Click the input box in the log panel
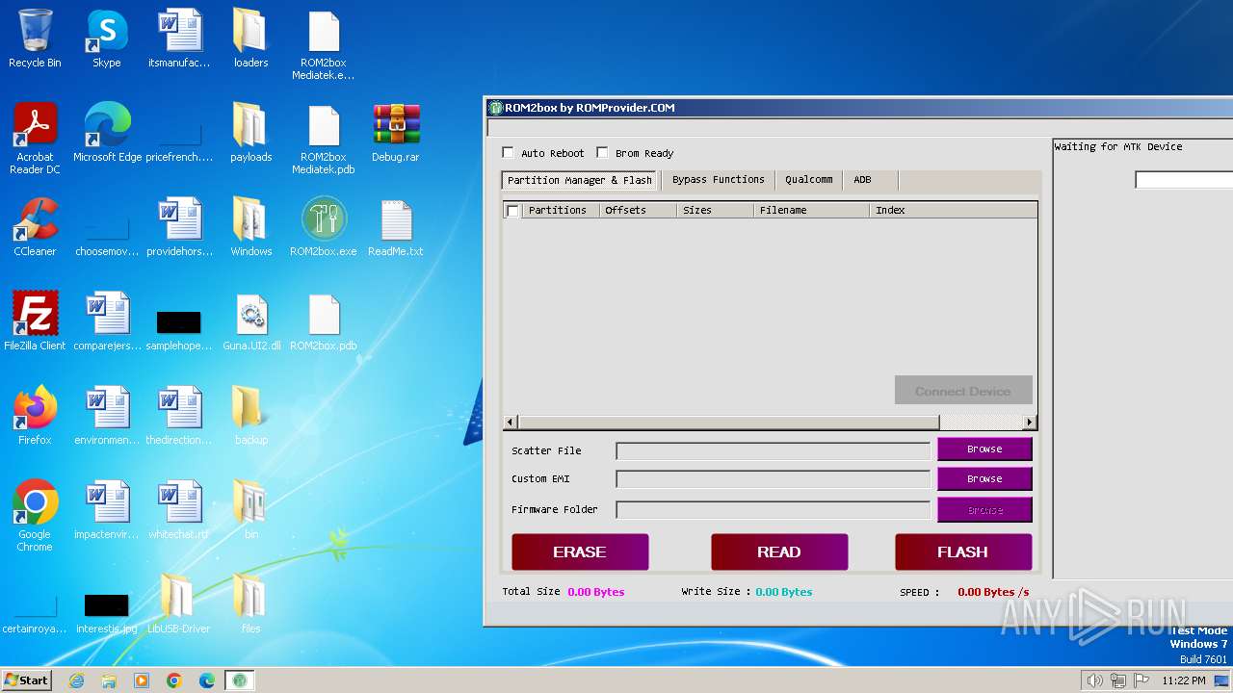The width and height of the screenshot is (1233, 693). (1184, 180)
